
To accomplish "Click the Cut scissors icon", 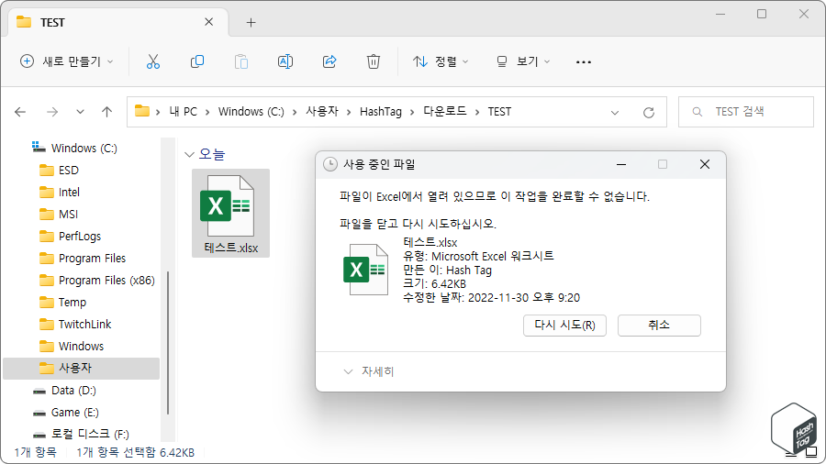I will (x=152, y=61).
